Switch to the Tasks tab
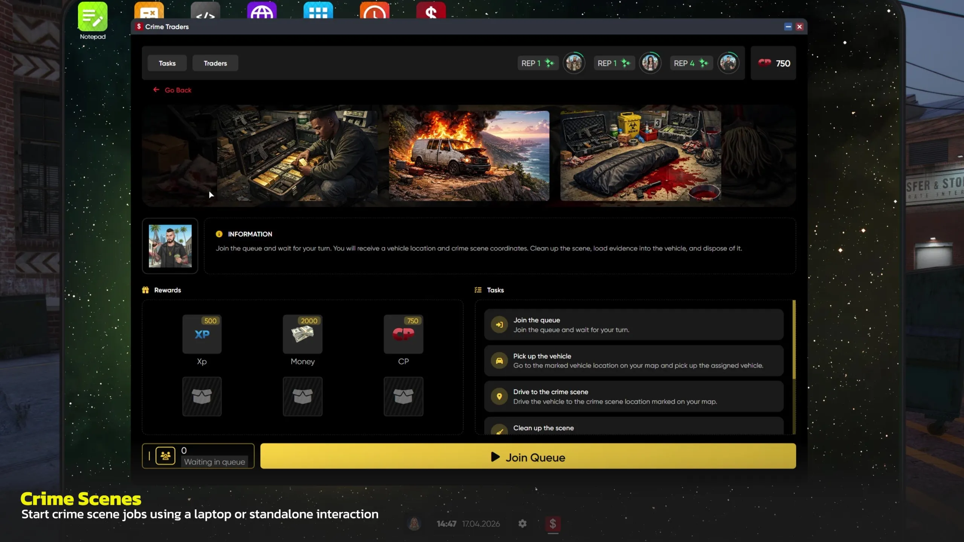Image resolution: width=964 pixels, height=542 pixels. [x=167, y=63]
